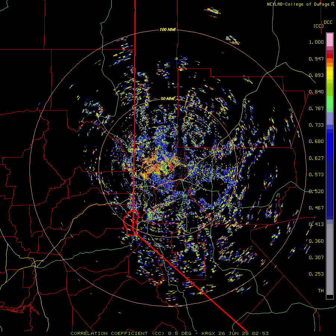Click the 0.467 value on color scale
The width and height of the screenshot is (336, 336).
(x=316, y=208)
